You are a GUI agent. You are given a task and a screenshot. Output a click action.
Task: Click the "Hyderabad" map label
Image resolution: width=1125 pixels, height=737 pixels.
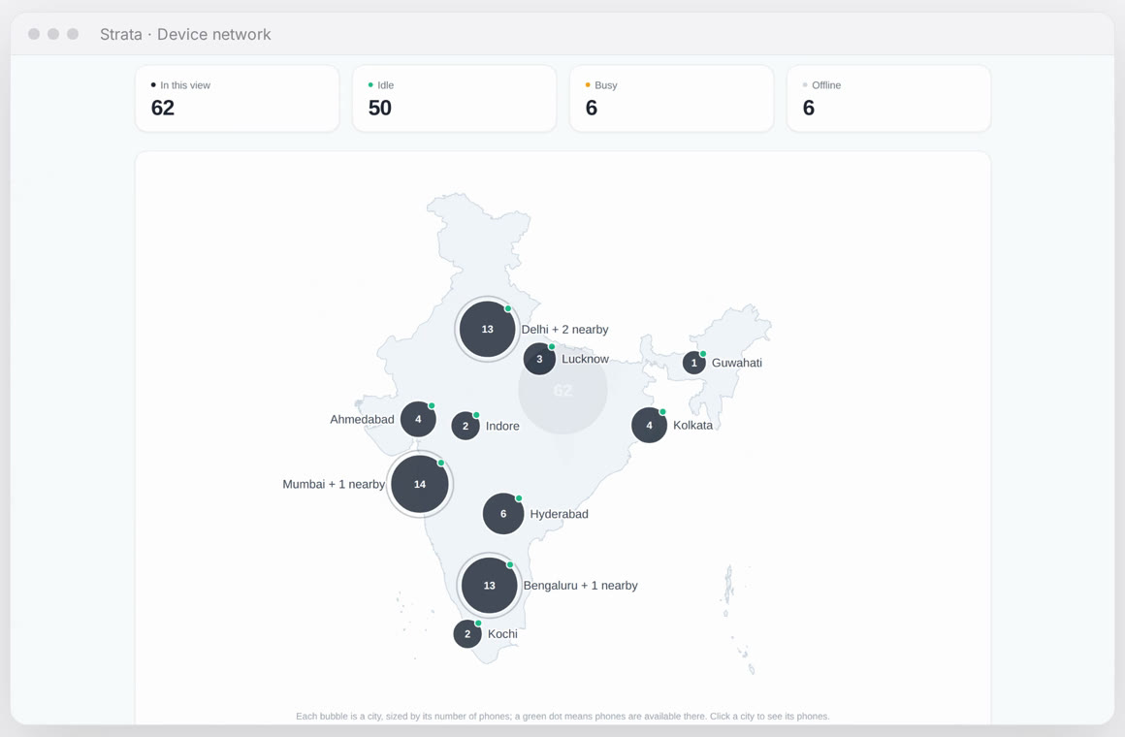(559, 514)
